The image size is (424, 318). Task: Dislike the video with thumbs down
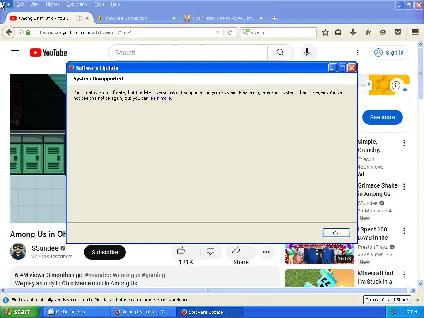(210, 251)
